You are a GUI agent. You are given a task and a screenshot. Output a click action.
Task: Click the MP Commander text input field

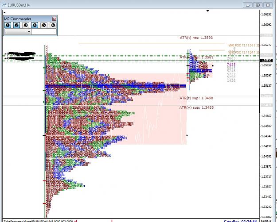coord(44,32)
